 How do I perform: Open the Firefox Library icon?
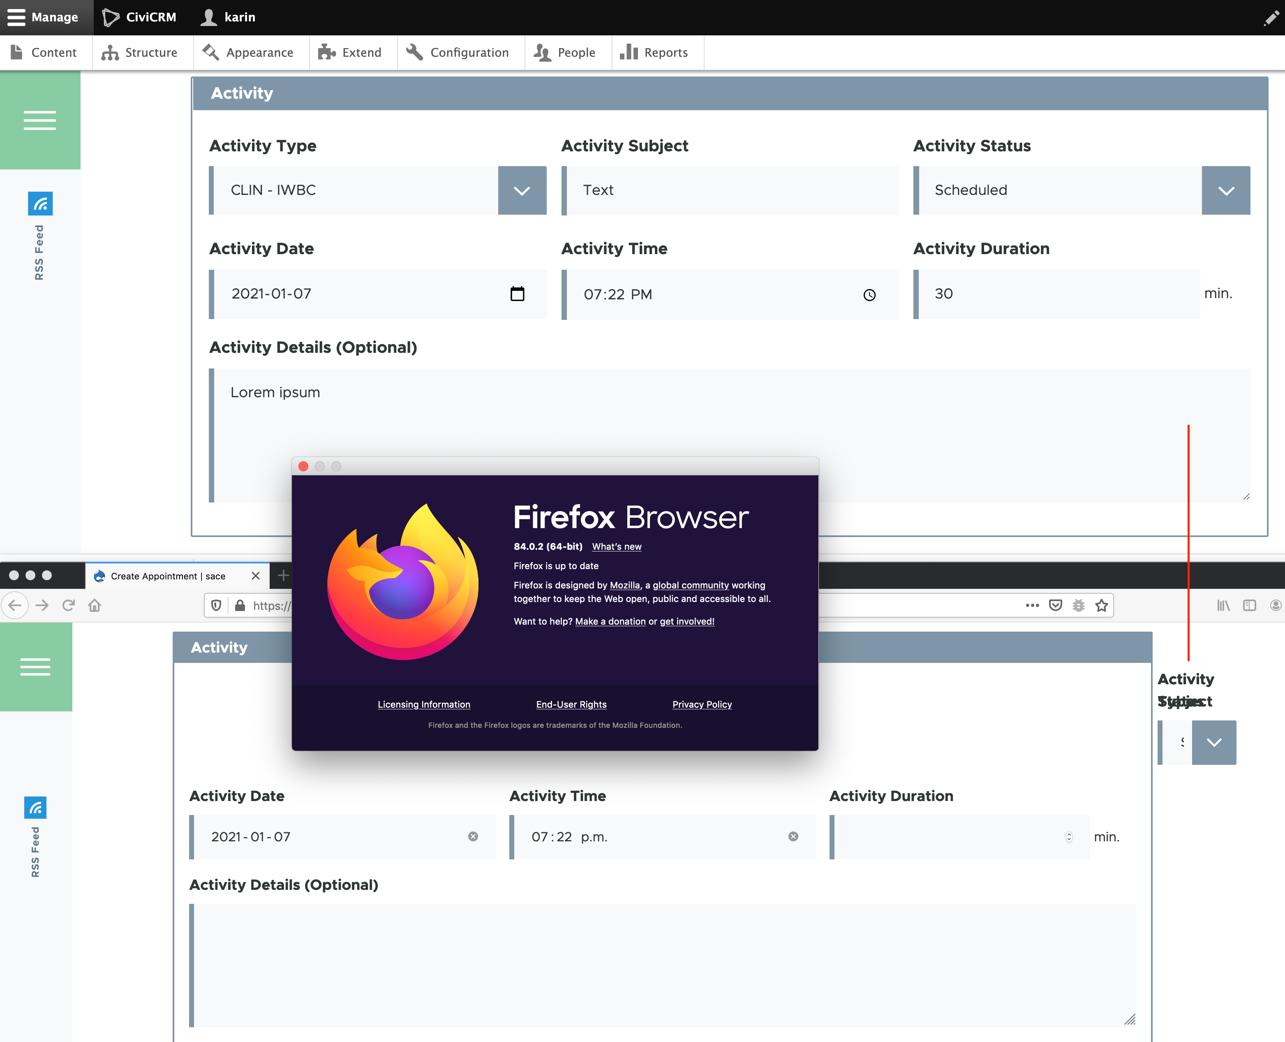coord(1223,606)
